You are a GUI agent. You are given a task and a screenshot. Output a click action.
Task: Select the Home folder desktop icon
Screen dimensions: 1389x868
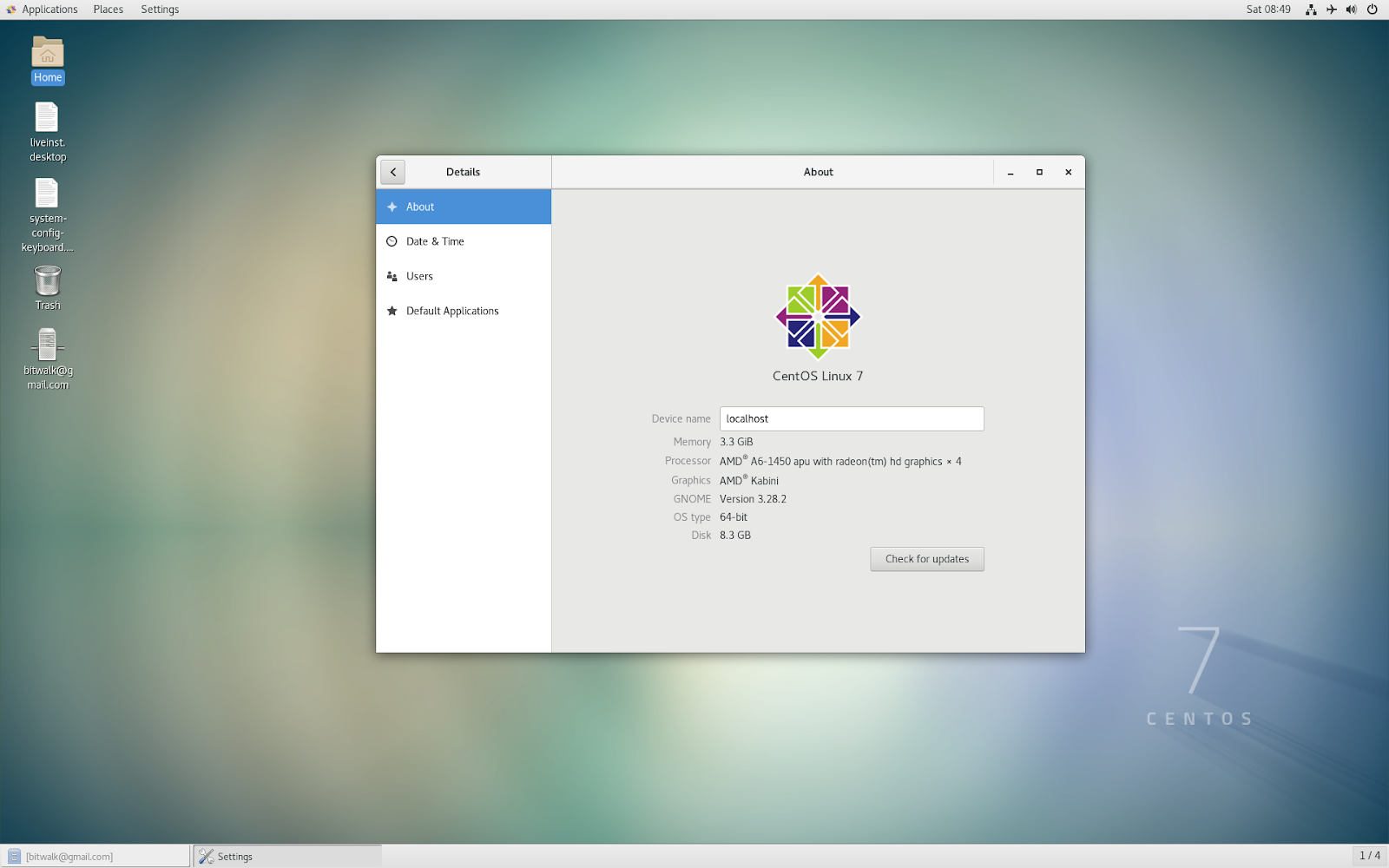point(48,60)
